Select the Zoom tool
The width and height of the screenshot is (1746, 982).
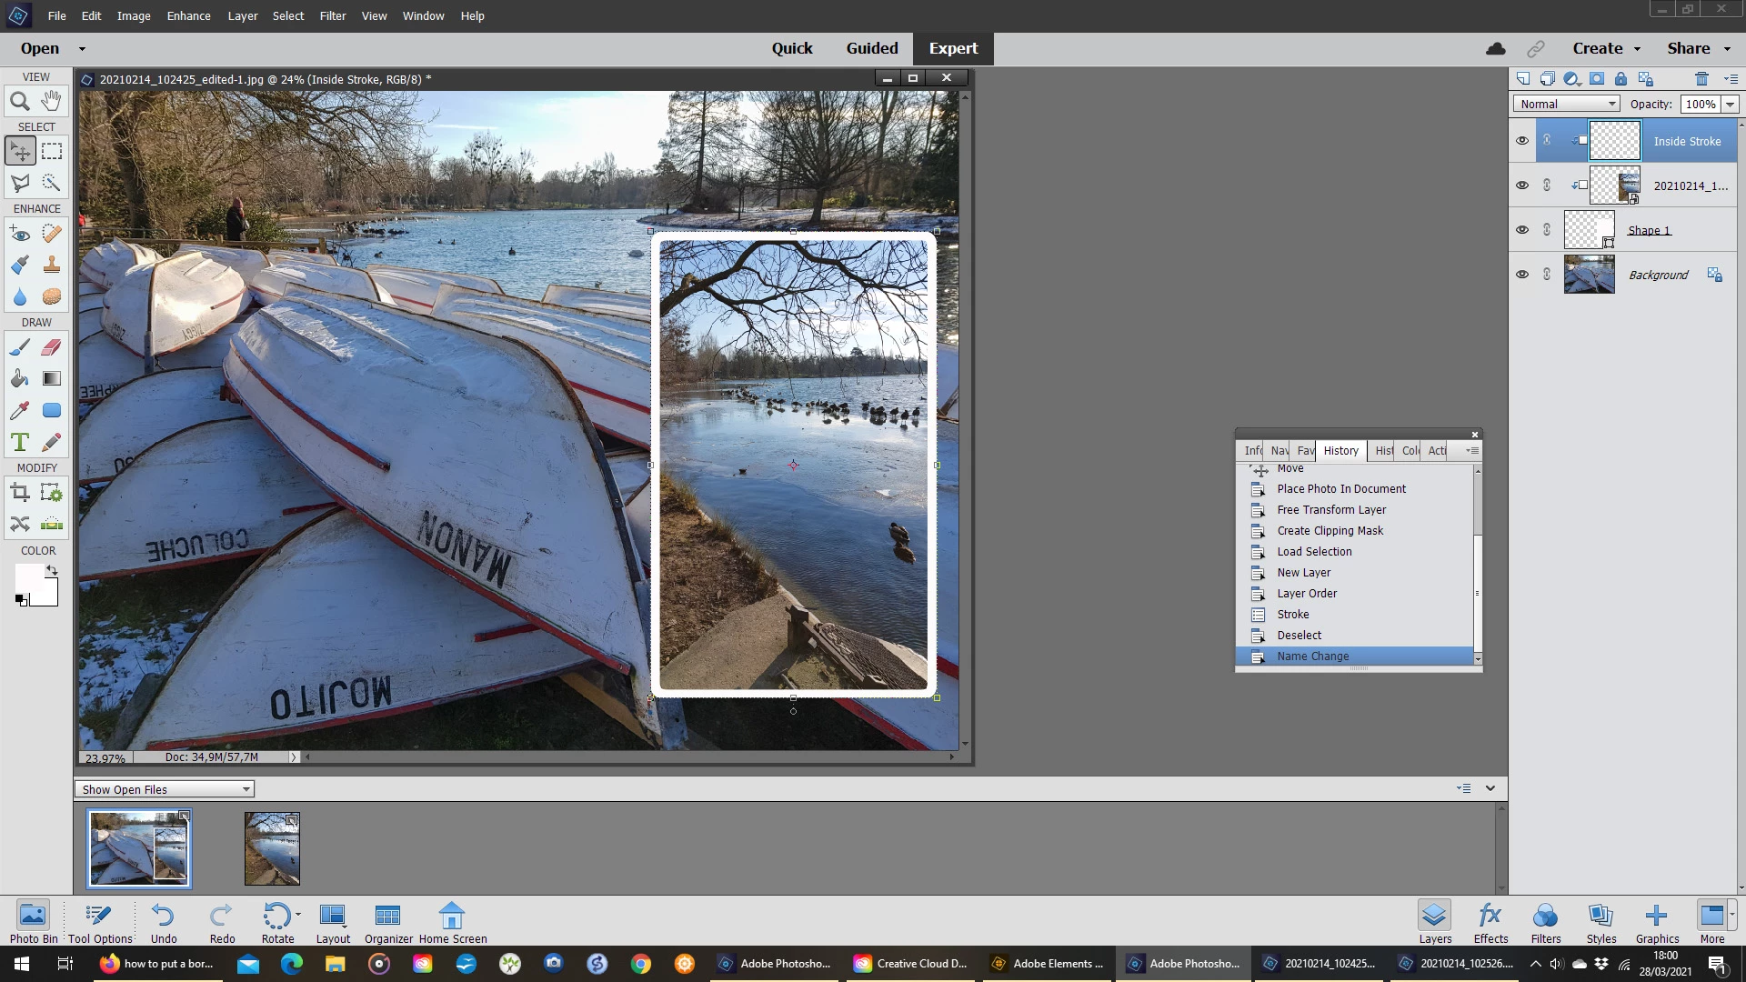tap(19, 102)
